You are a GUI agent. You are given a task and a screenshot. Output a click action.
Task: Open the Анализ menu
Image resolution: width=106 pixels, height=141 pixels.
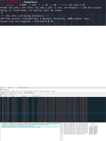pos(25,91)
